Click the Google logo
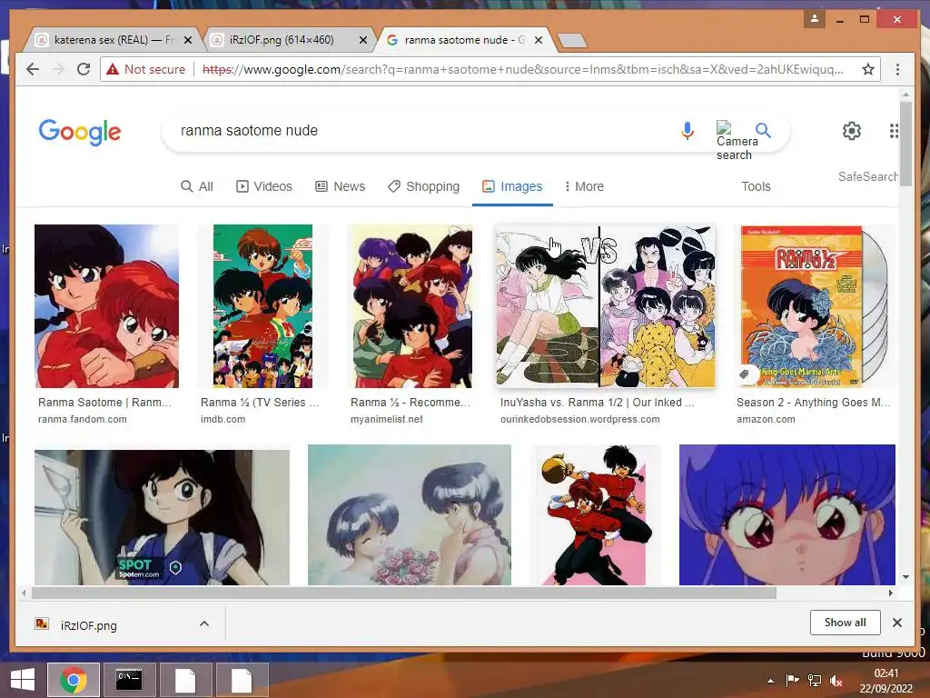The image size is (930, 698). (80, 132)
